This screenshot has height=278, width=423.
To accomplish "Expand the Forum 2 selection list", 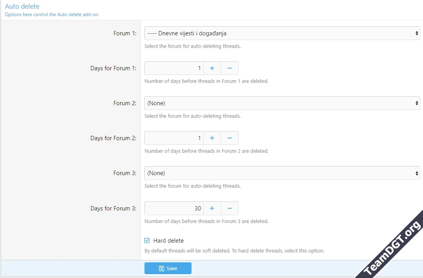I will coord(282,103).
